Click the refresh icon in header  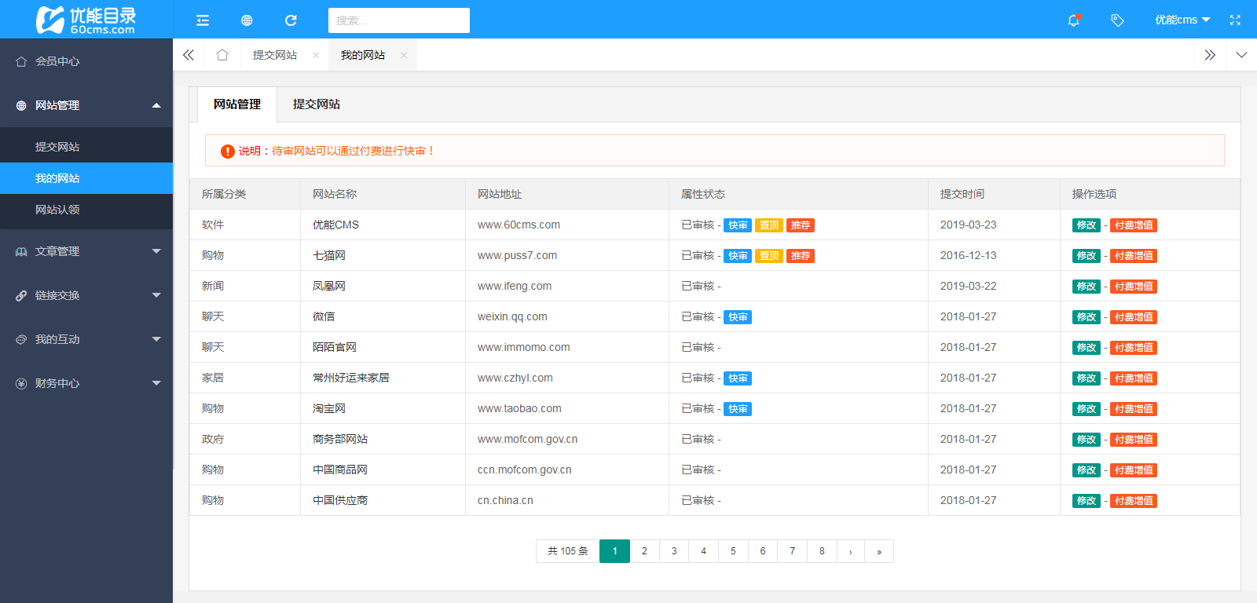pos(291,20)
